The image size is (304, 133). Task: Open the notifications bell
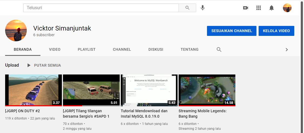pos(271,8)
